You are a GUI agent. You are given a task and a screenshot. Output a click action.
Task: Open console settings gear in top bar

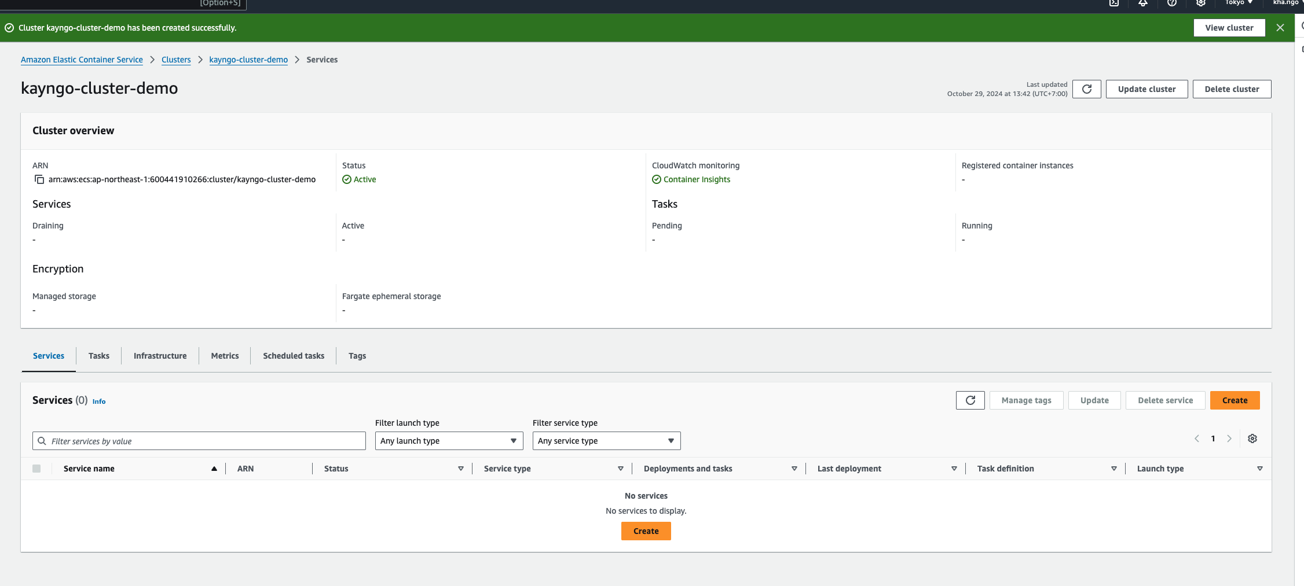(1201, 3)
